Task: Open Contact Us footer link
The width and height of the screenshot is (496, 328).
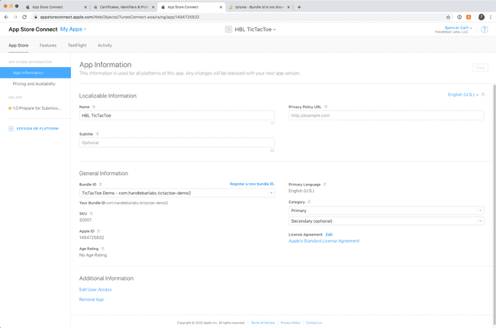Action: (314, 323)
